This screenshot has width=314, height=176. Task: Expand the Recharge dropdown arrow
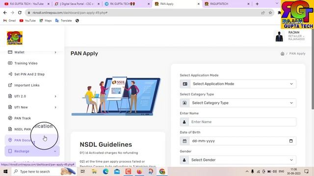55,151
